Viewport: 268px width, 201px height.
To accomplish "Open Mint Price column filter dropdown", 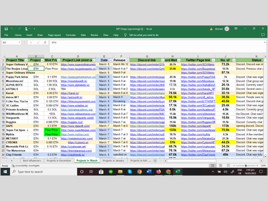I will click(59, 60).
